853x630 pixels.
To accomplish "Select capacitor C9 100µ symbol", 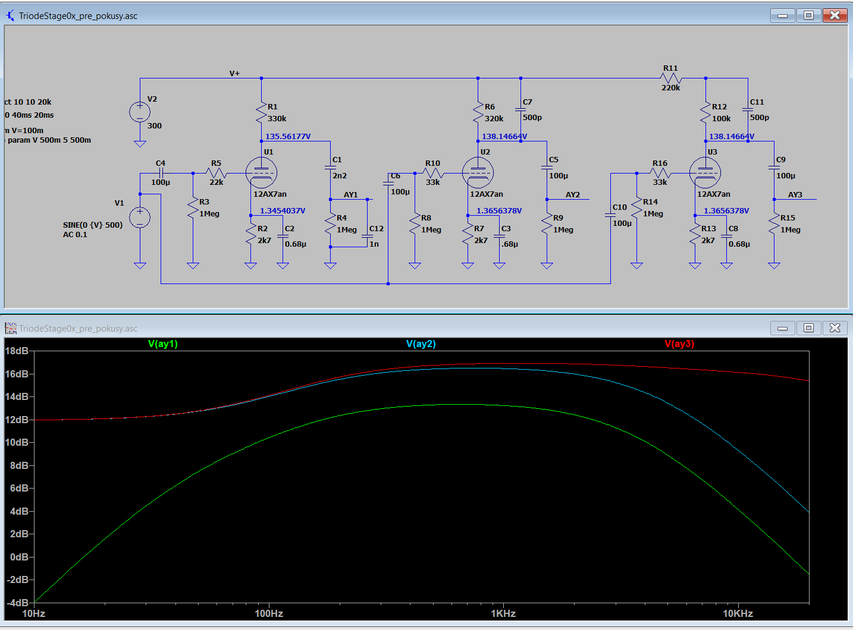I will click(x=774, y=168).
